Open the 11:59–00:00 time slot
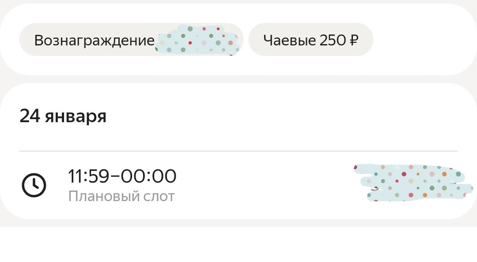This screenshot has width=477, height=262. pos(122,176)
